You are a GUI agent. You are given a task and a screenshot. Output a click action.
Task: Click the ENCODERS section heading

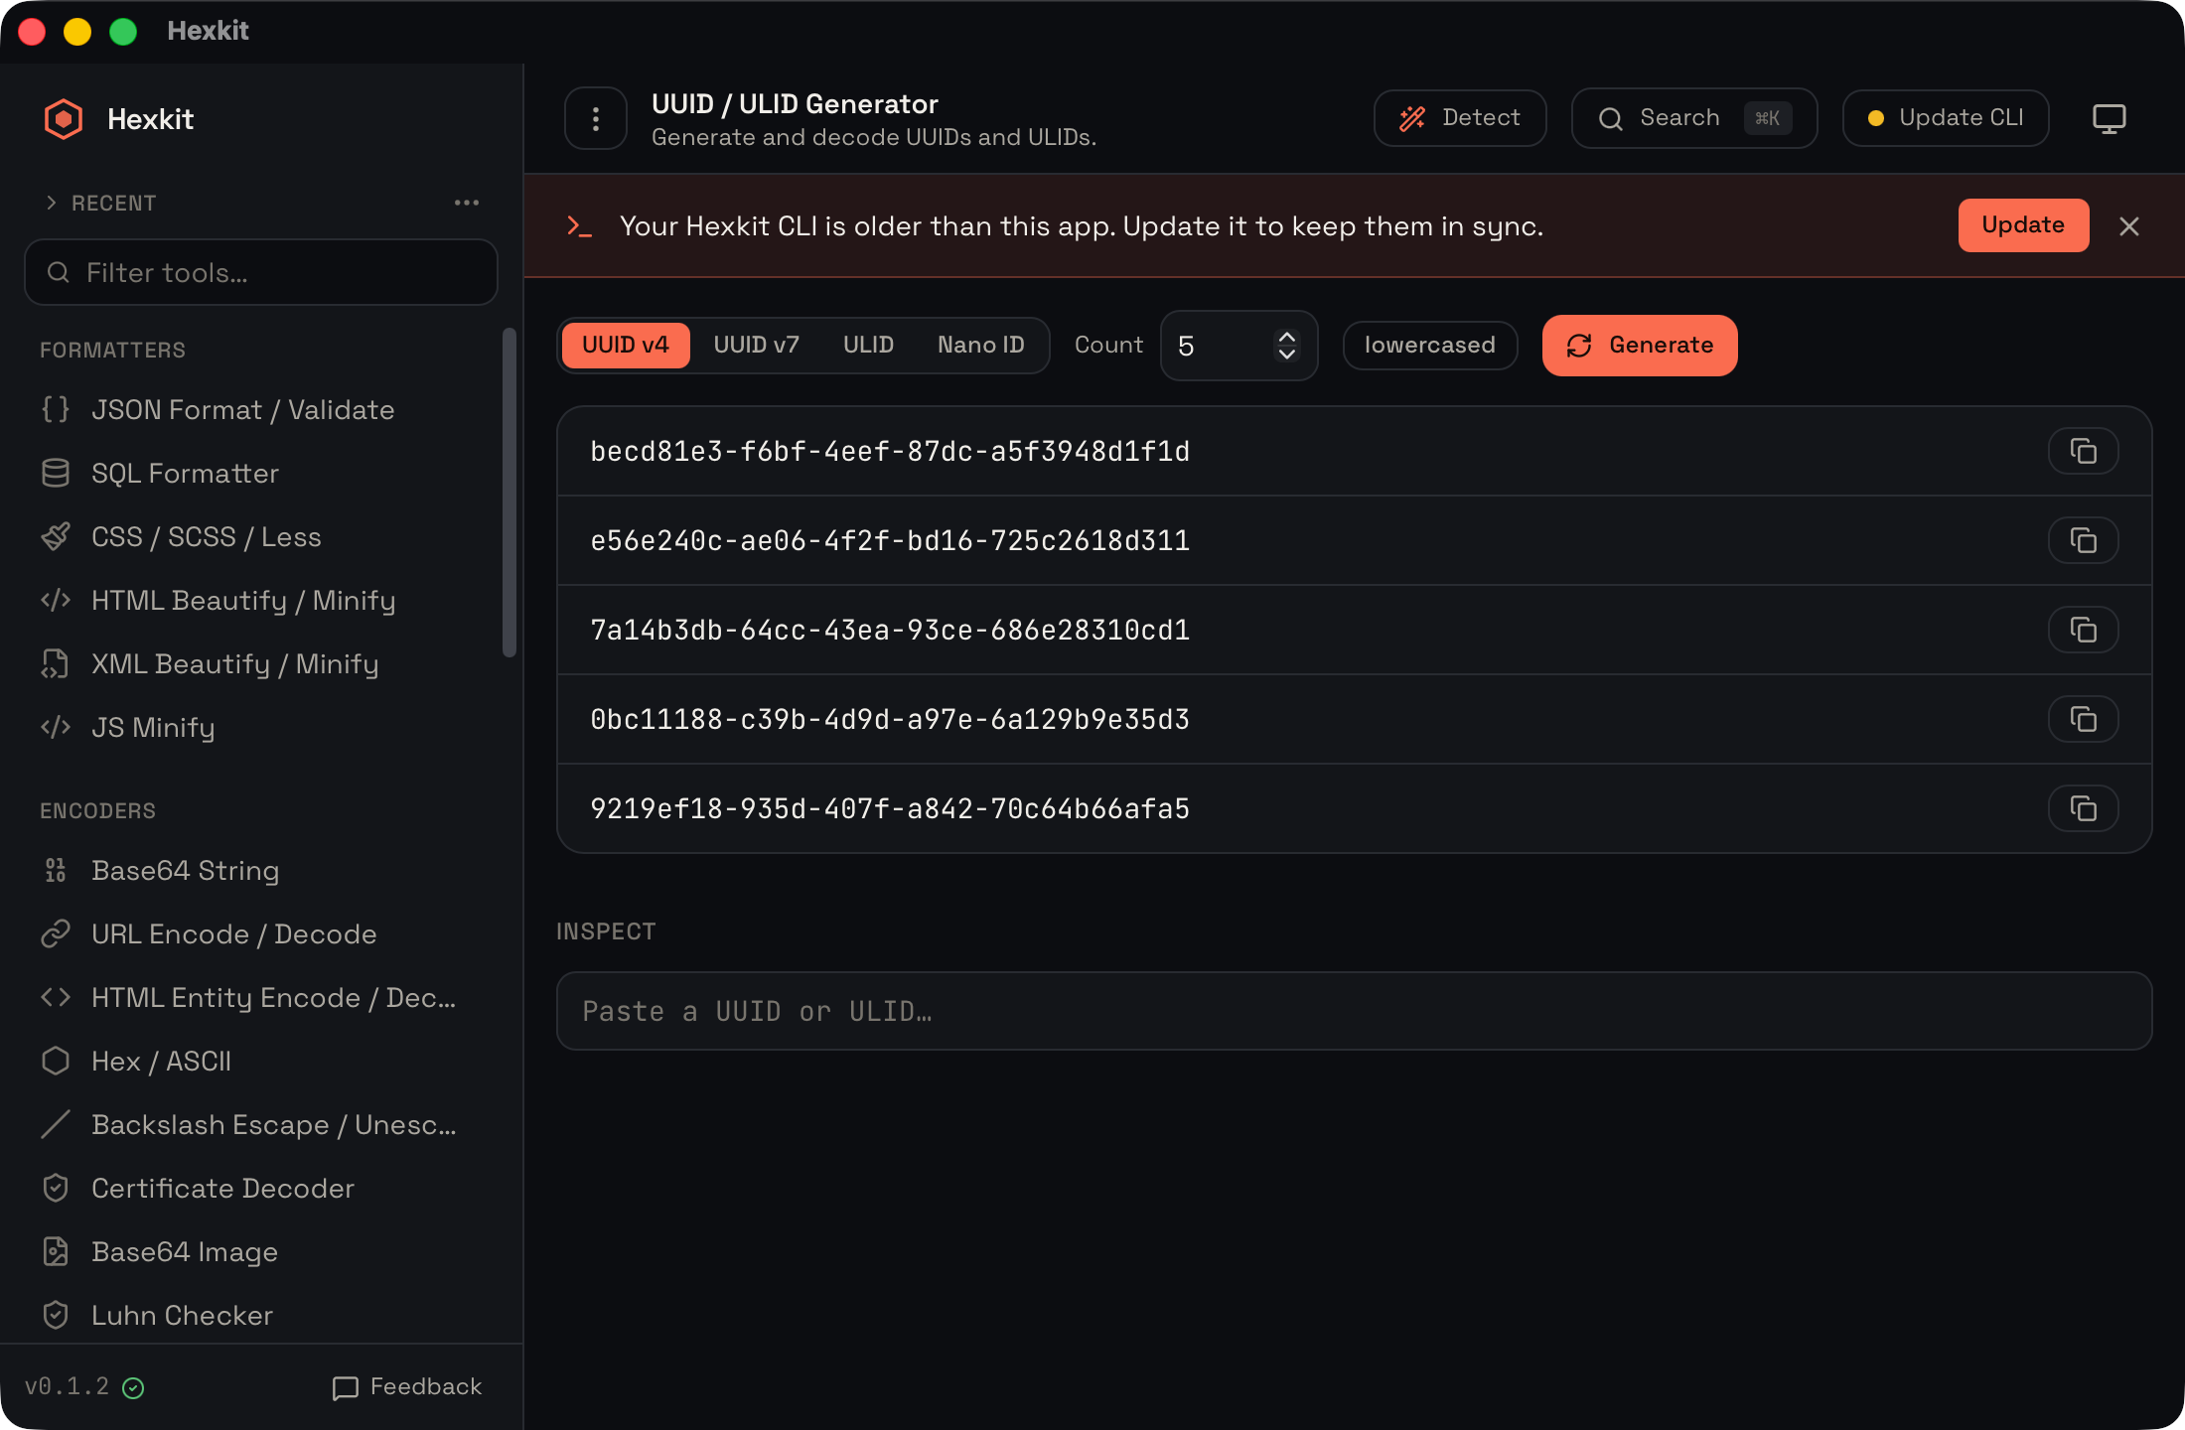tap(97, 810)
